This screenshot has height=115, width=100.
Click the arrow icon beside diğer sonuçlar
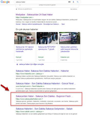point(17,64)
